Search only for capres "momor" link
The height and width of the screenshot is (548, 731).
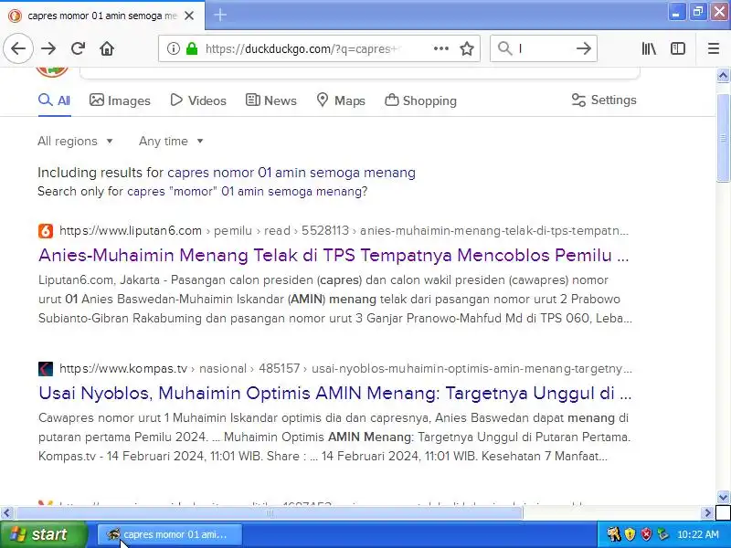point(247,192)
